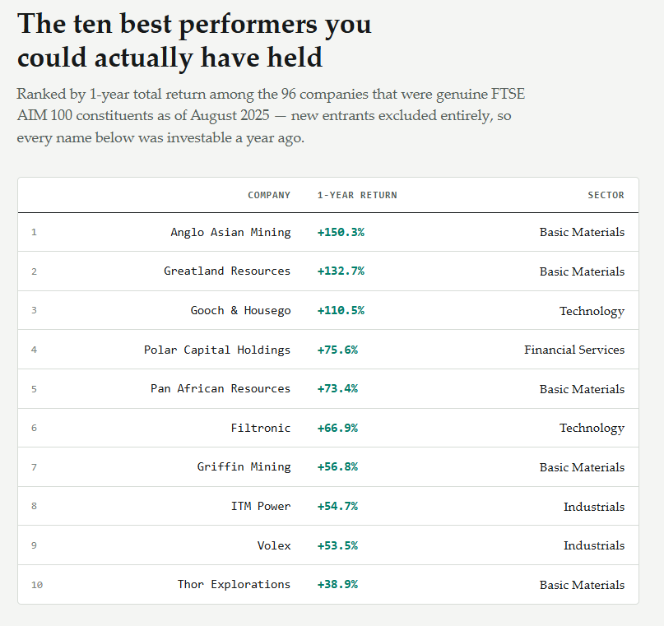
Task: Select the Anglo Asian Mining company name
Action: [230, 232]
